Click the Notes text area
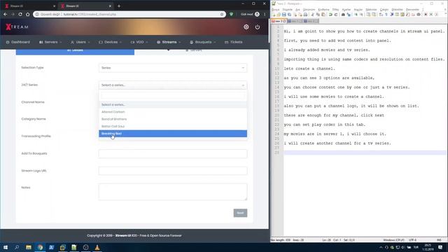Screen dimensions: 448x252 click(173, 192)
